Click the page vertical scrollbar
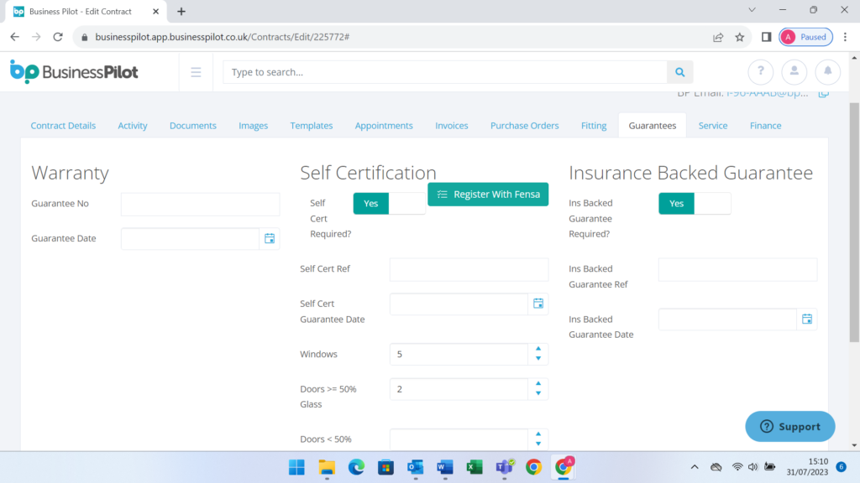 point(854,221)
